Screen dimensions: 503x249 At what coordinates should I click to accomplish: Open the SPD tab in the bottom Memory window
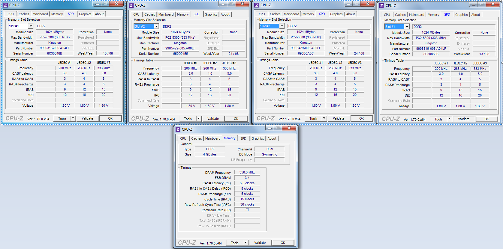[x=243, y=138]
